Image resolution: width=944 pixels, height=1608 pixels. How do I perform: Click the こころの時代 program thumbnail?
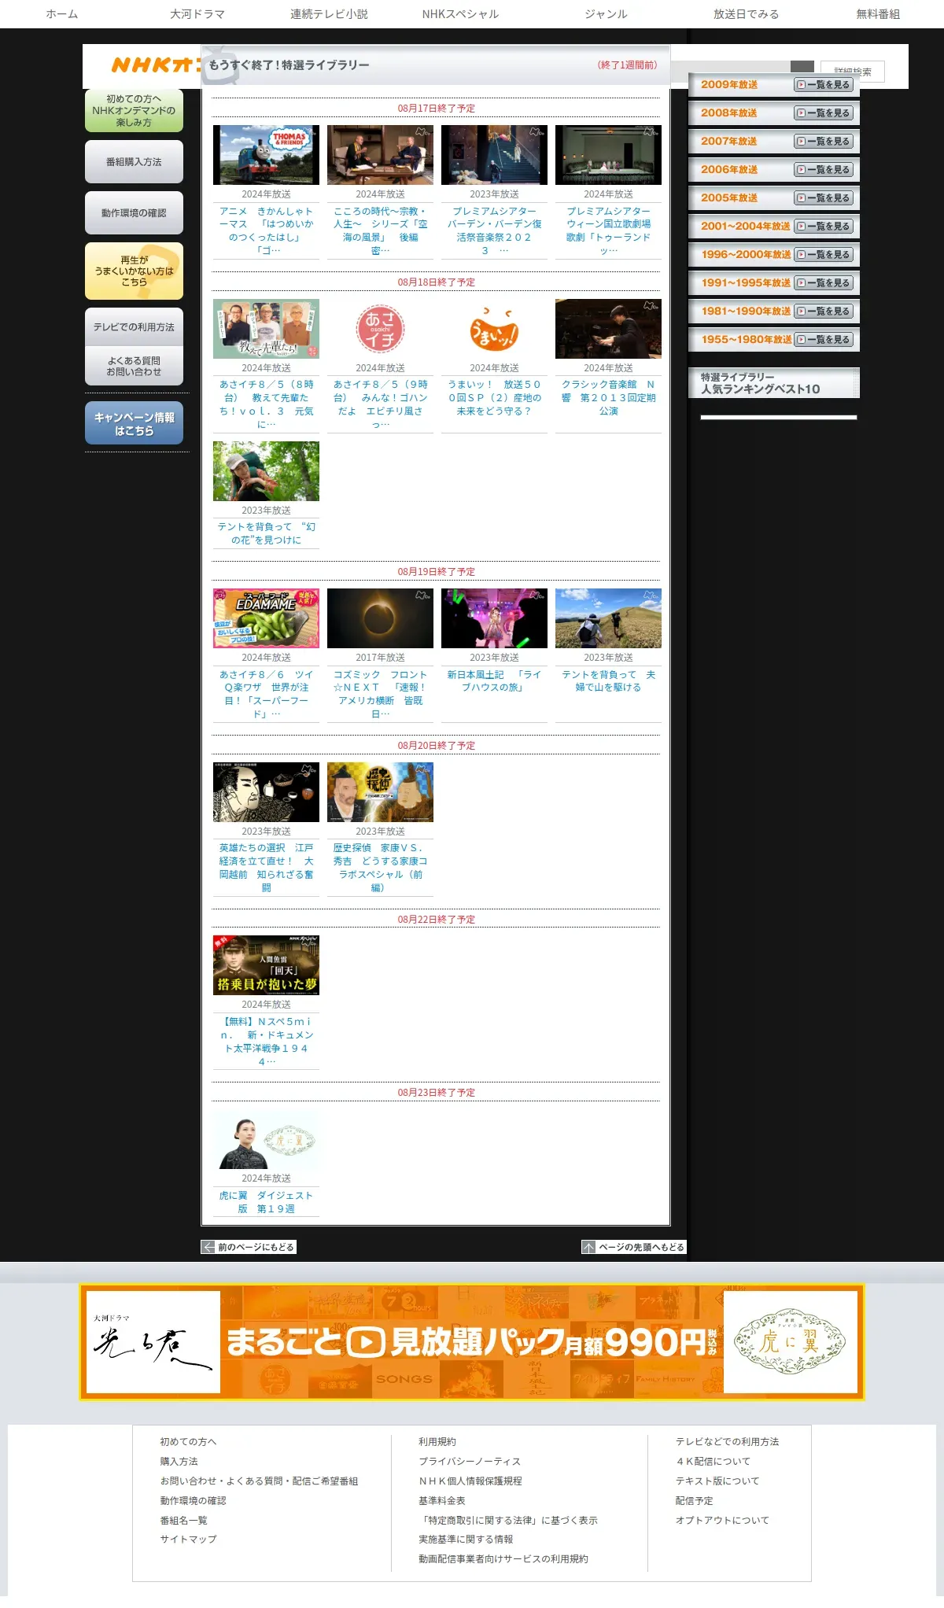[x=380, y=155]
